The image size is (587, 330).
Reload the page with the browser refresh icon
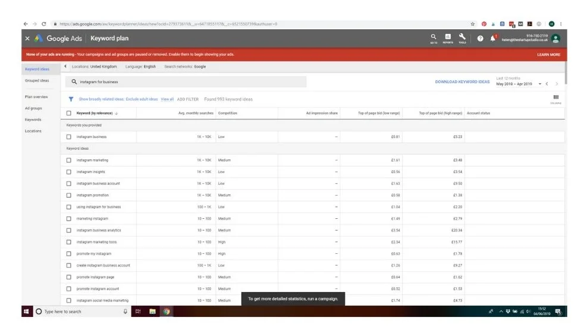pyautogui.click(x=44, y=24)
